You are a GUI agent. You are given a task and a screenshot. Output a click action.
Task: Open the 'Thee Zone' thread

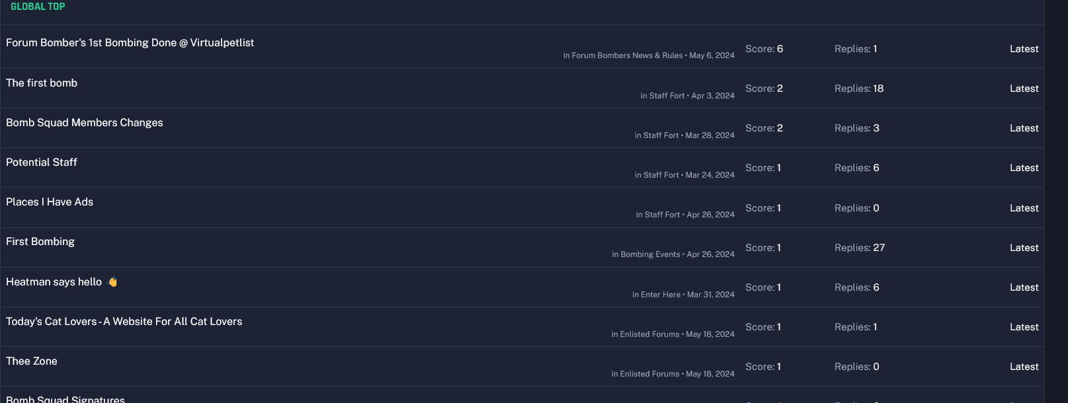point(32,361)
